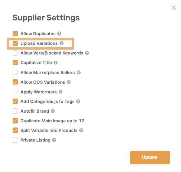Click help icon beside Upload Variations
This screenshot has width=181, height=172.
click(x=61, y=43)
